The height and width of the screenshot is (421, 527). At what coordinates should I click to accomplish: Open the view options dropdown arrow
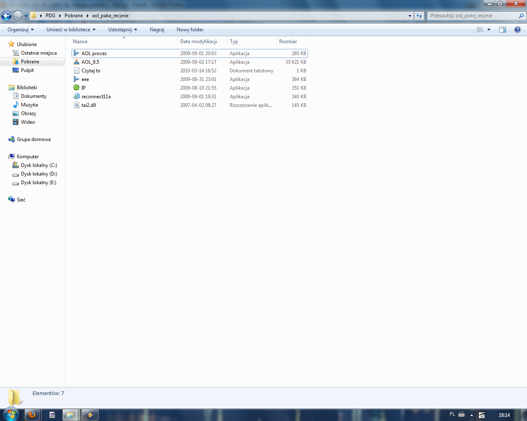(x=489, y=30)
